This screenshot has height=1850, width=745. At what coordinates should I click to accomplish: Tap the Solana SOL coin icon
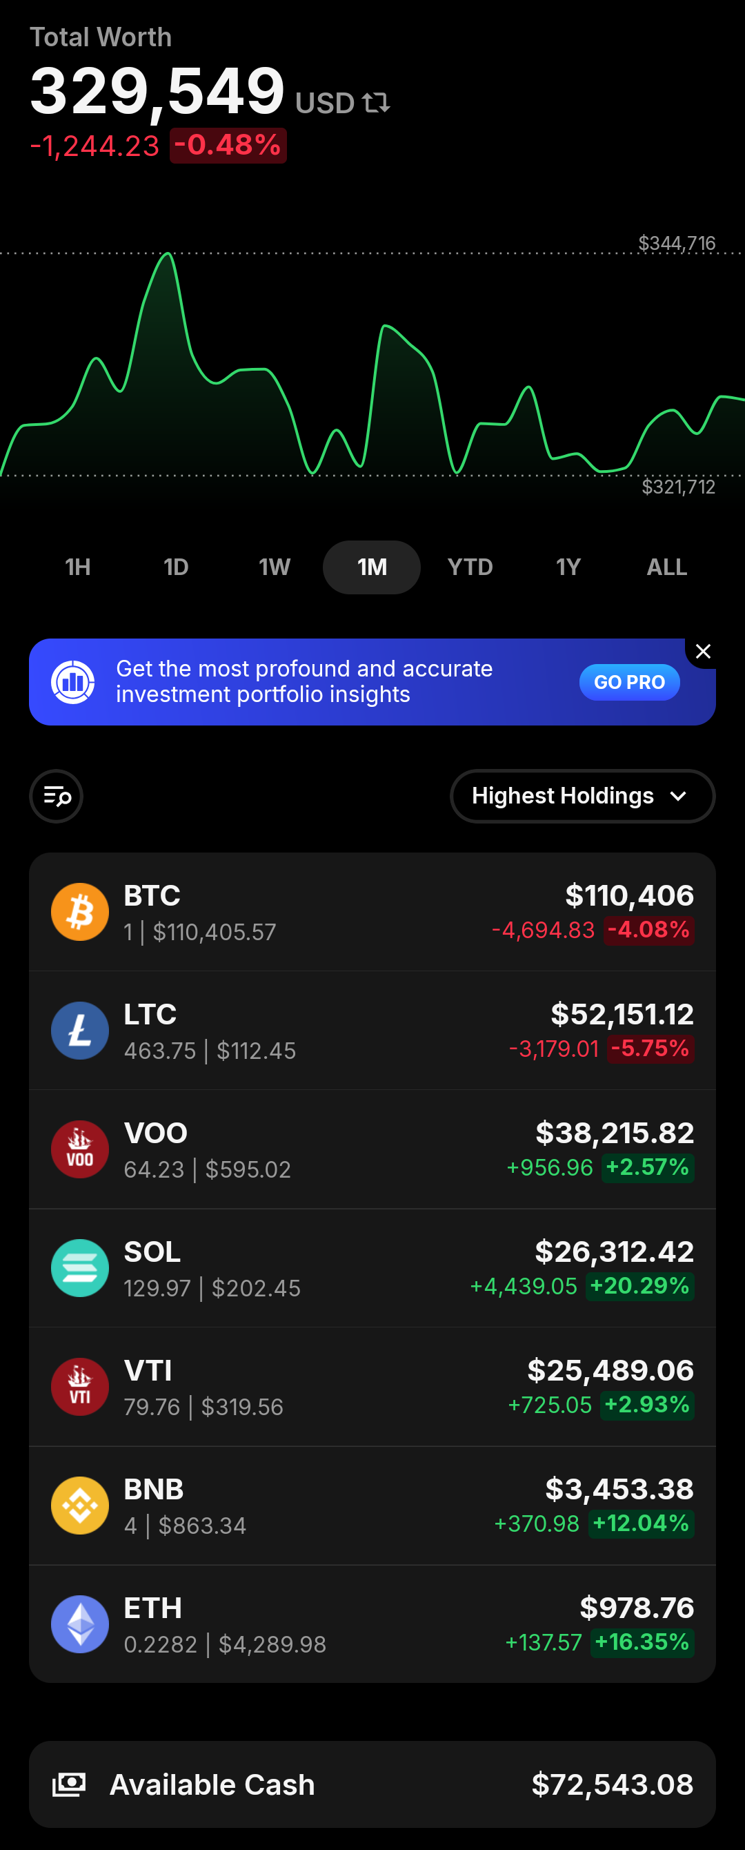(x=79, y=1267)
